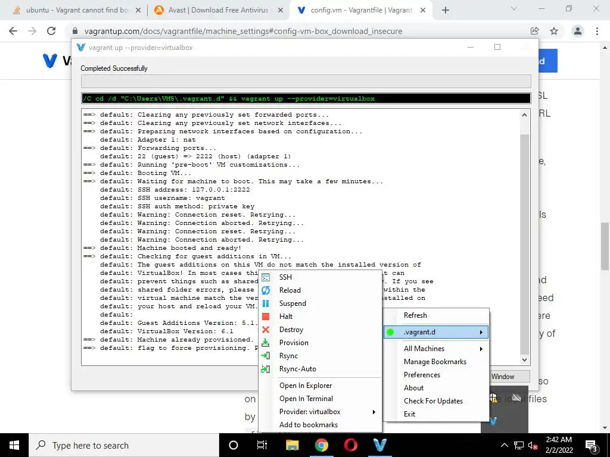Click the partially hidden Window button
This screenshot has height=457, width=610.
coord(509,377)
